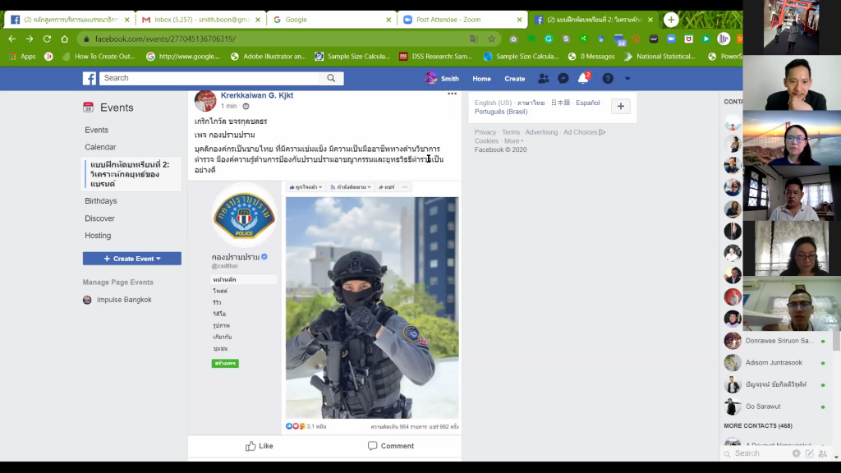This screenshot has height=473, width=841.
Task: Switch language to Português (Brasil)
Action: pos(501,112)
